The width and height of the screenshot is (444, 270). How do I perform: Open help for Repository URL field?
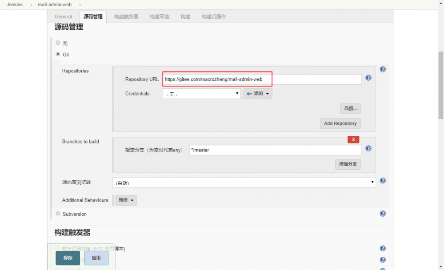(368, 77)
